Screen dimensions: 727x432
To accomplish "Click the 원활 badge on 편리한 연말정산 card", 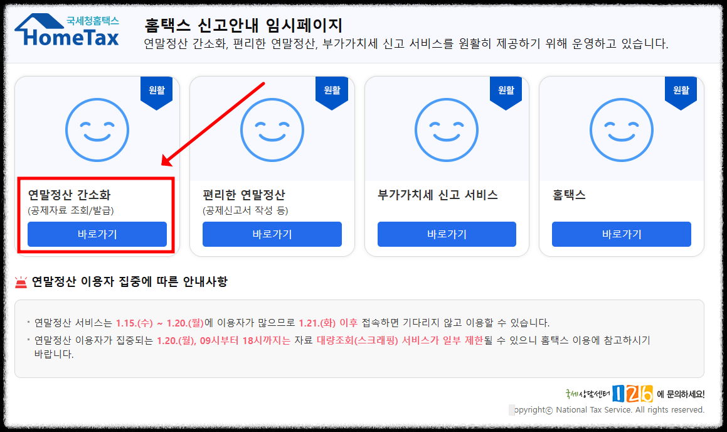I will tap(331, 89).
